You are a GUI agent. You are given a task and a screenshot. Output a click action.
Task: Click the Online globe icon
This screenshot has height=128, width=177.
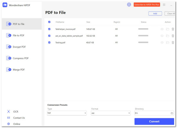9,124
